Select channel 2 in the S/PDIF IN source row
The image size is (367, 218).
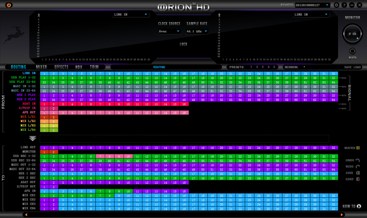[x=54, y=108]
